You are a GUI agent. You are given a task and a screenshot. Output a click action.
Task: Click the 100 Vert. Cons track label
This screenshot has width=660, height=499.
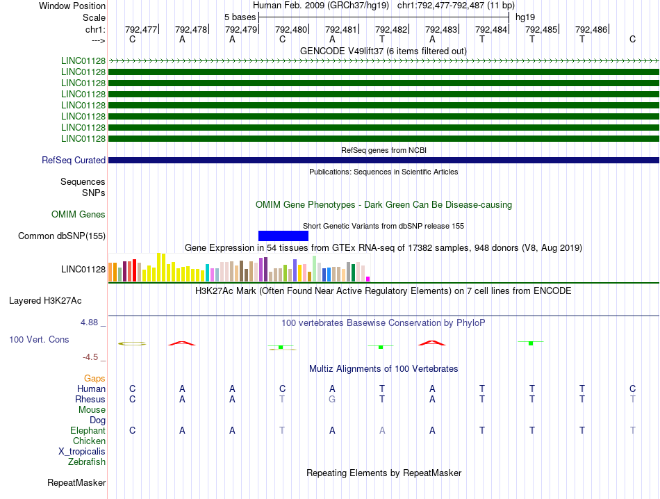pos(39,339)
